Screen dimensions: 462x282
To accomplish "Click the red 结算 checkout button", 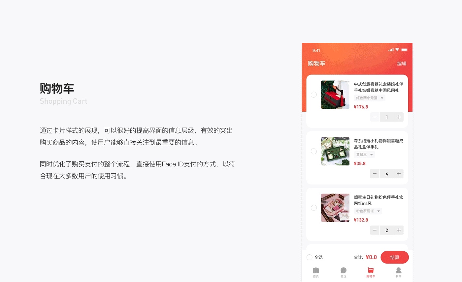I will 395,257.
